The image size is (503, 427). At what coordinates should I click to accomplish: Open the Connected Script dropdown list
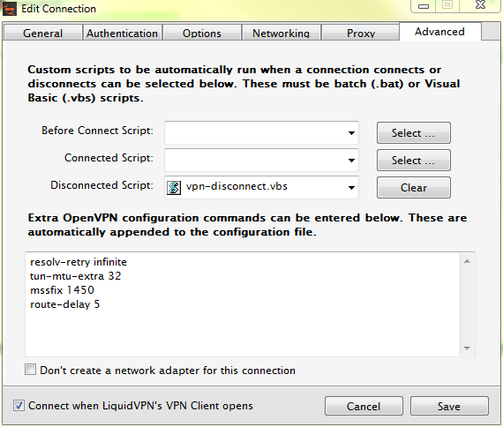click(x=351, y=160)
